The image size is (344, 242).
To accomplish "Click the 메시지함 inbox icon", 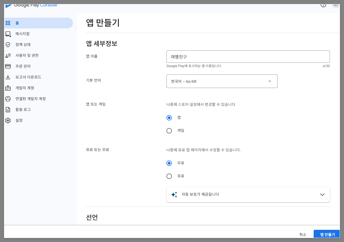I will click(8, 34).
